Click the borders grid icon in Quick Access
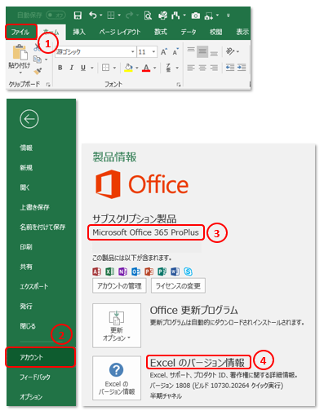 [x=111, y=15]
